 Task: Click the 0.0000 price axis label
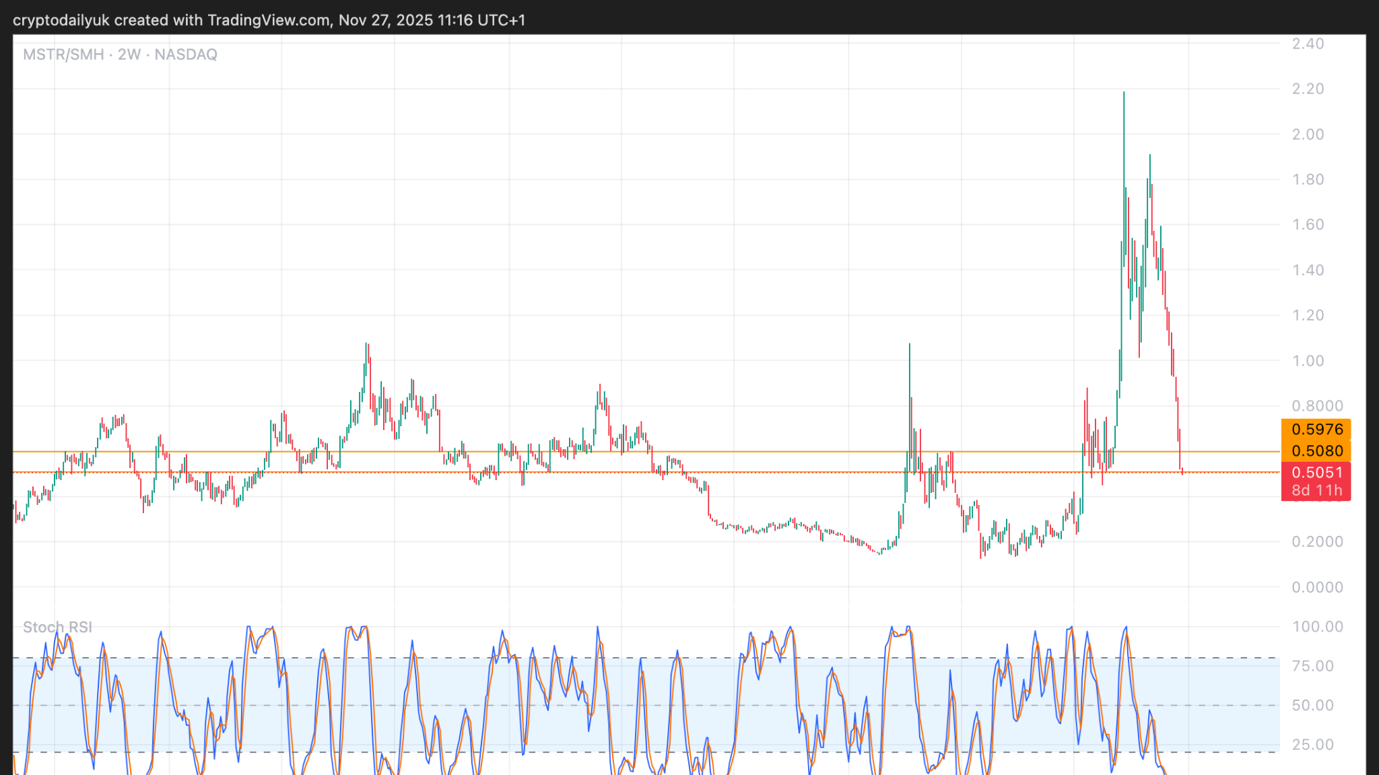(x=1316, y=587)
